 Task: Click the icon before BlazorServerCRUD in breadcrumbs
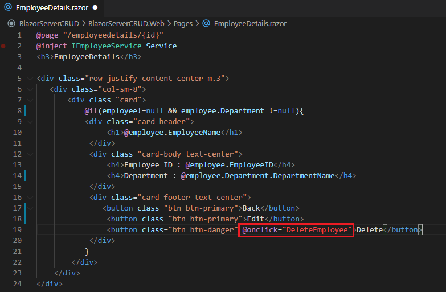coord(11,24)
